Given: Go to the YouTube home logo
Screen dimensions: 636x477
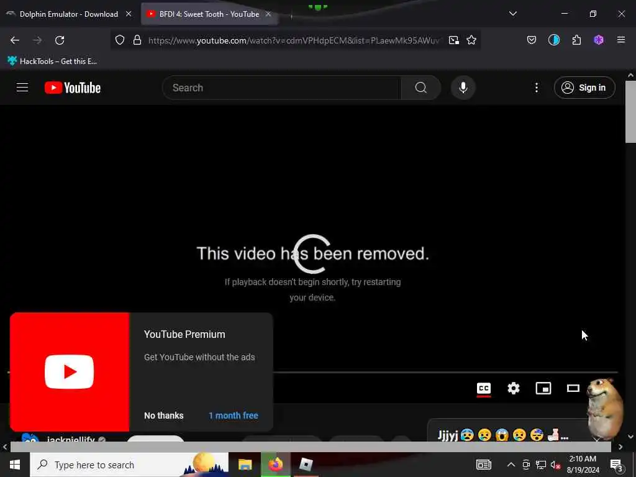Looking at the screenshot, I should click(x=73, y=88).
